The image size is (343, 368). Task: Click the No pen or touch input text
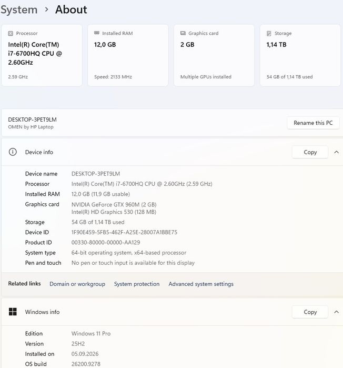click(133, 263)
